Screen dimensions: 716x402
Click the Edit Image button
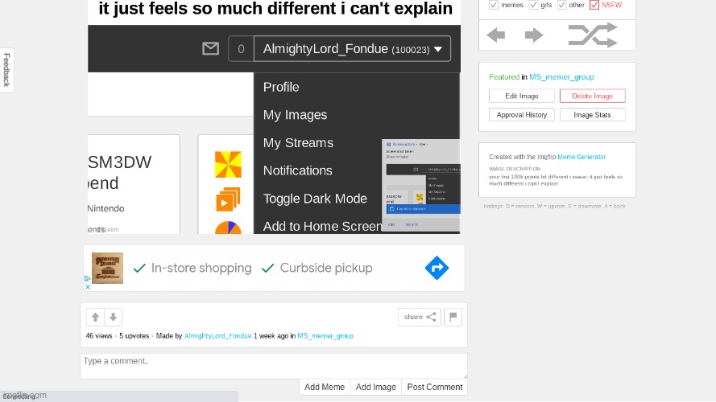coord(521,96)
